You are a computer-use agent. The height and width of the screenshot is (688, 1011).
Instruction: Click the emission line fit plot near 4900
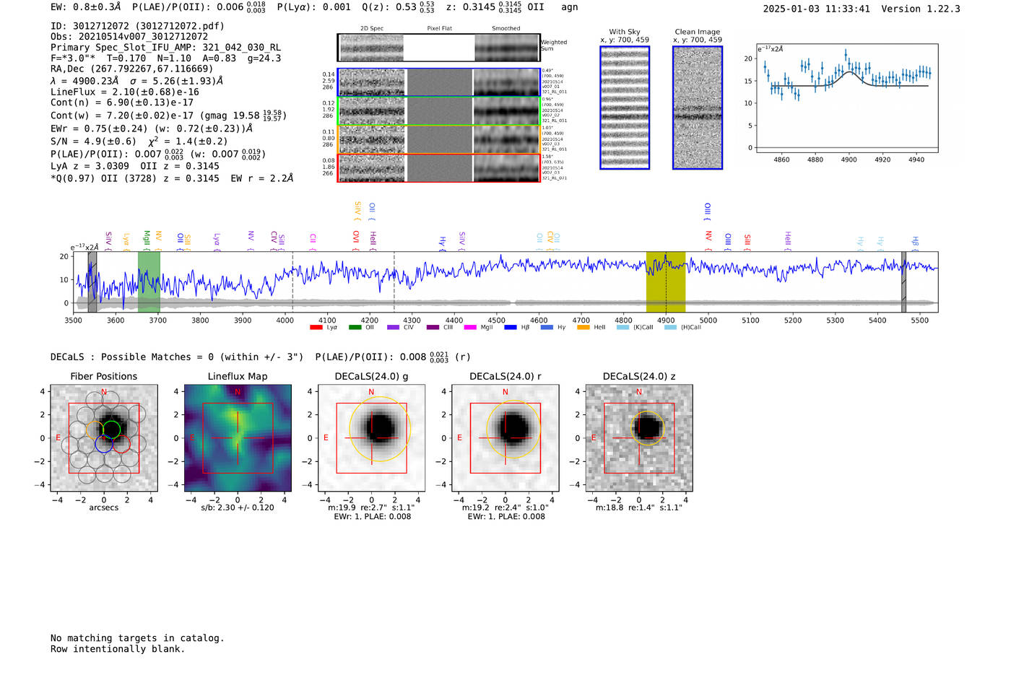[846, 98]
